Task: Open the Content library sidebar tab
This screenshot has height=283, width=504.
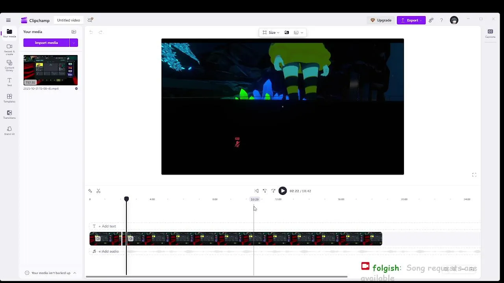Action: [9, 66]
